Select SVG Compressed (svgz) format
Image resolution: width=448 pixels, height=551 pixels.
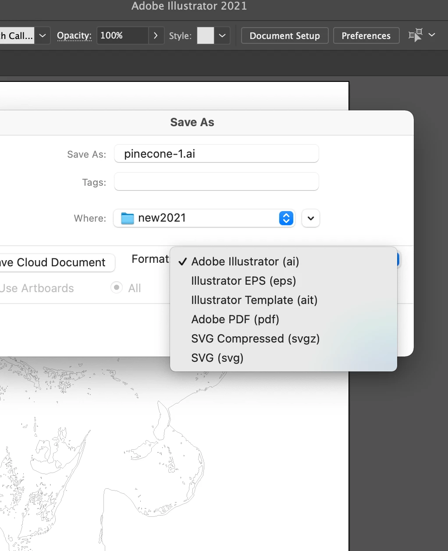(x=283, y=339)
